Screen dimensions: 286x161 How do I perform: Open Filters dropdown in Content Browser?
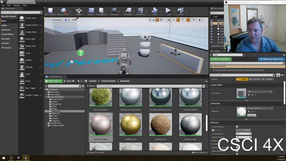(x=91, y=86)
